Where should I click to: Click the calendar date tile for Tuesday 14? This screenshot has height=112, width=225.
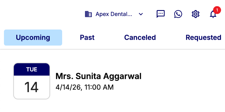coord(31,81)
